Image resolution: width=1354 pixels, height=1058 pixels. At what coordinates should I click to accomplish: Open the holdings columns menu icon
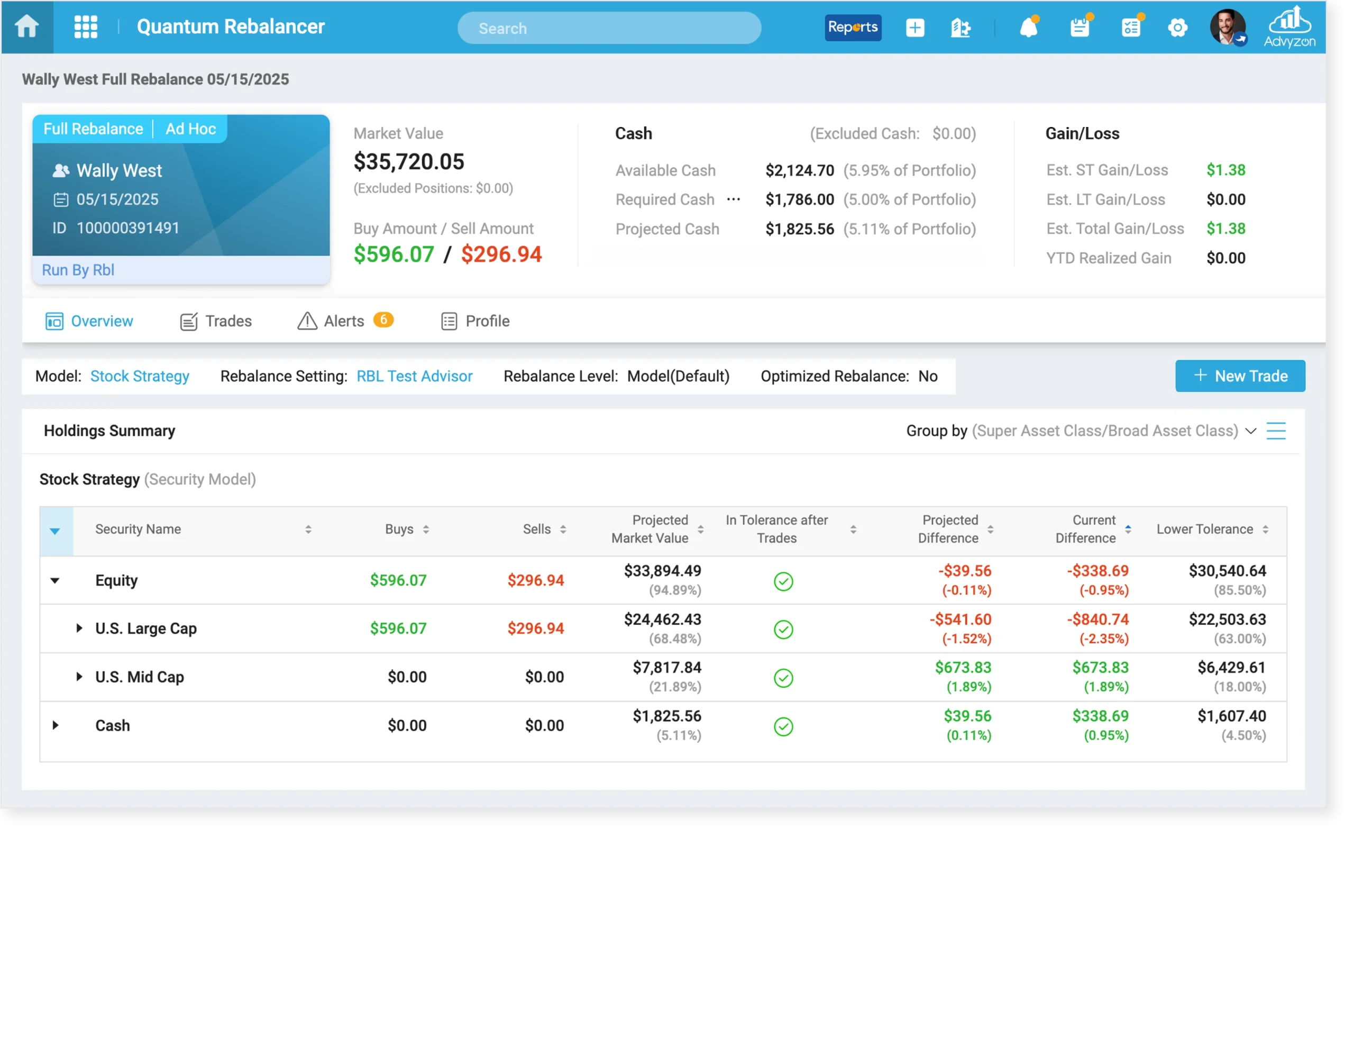click(x=1276, y=431)
